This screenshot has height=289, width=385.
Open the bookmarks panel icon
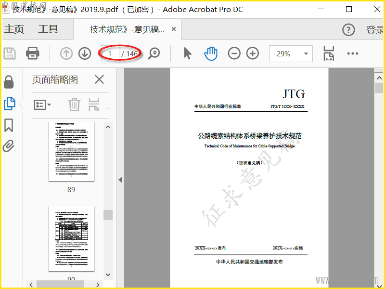tap(9, 125)
